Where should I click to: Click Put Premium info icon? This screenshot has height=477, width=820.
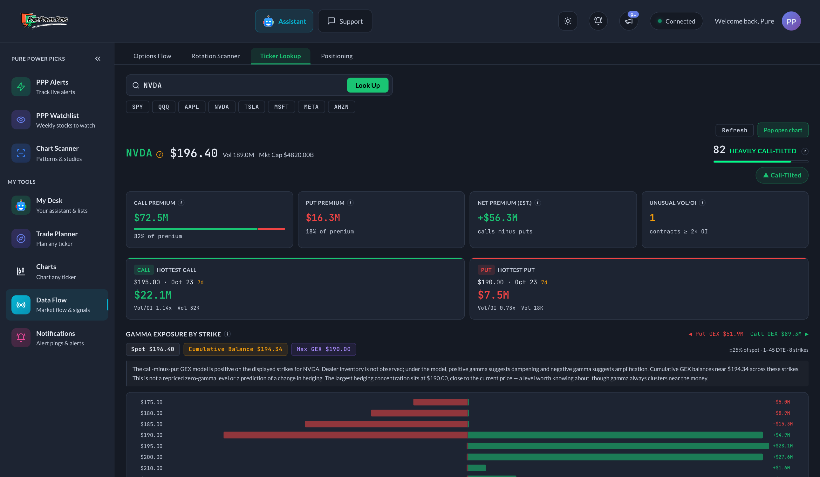pos(351,203)
